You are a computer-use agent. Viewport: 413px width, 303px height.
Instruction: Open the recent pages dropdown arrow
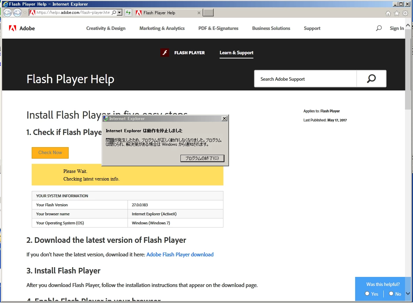coord(25,13)
